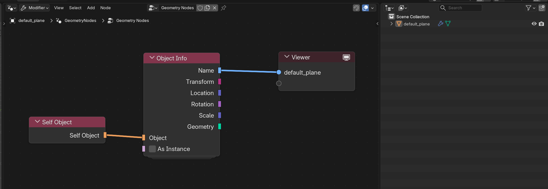The image size is (548, 189).
Task: Click the new collection icon
Action: pyautogui.click(x=542, y=8)
